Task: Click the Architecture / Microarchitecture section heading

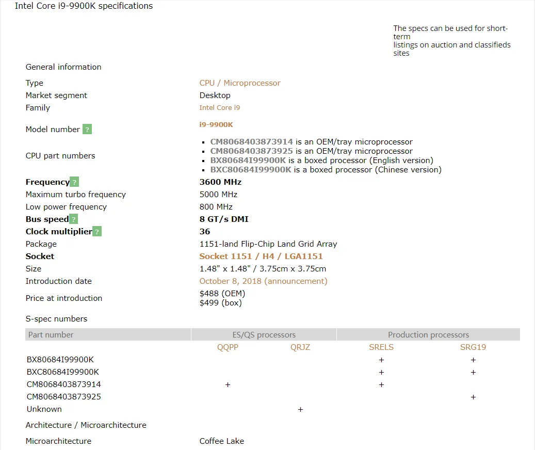Action: click(x=86, y=425)
